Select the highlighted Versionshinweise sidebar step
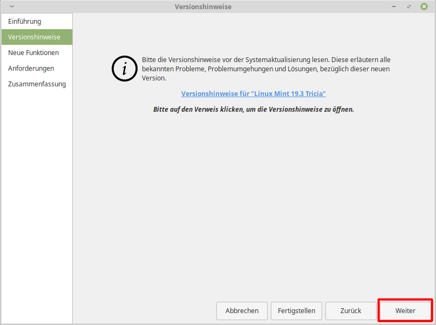The height and width of the screenshot is (325, 436). tap(34, 37)
